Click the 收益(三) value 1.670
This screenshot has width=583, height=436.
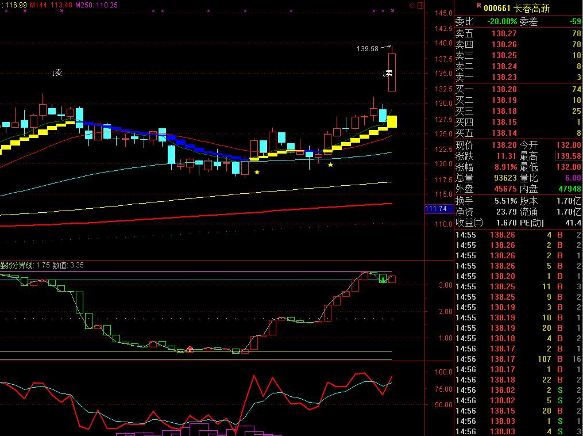[x=507, y=223]
